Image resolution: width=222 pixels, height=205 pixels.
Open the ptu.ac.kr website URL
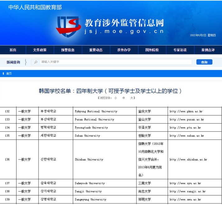pos(185,127)
